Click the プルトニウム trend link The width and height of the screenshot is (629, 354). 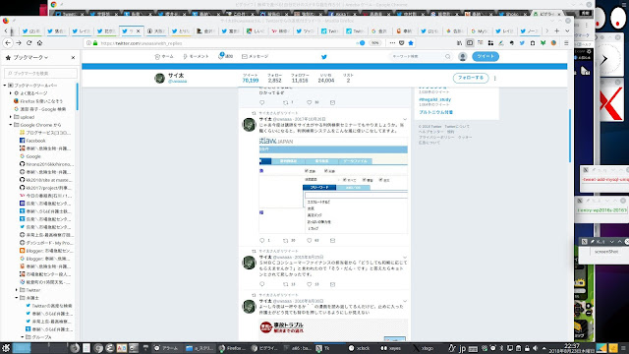pyautogui.click(x=435, y=112)
